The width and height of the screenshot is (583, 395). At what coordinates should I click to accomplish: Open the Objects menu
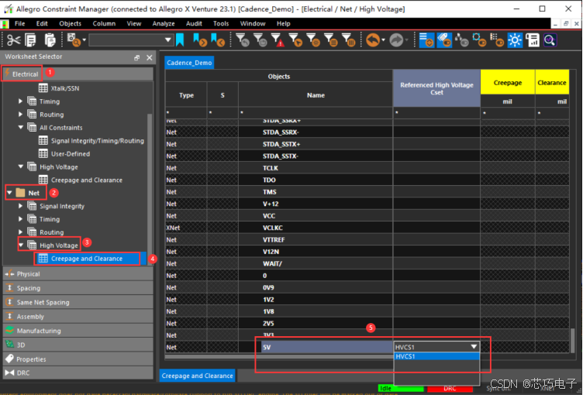[x=70, y=23]
